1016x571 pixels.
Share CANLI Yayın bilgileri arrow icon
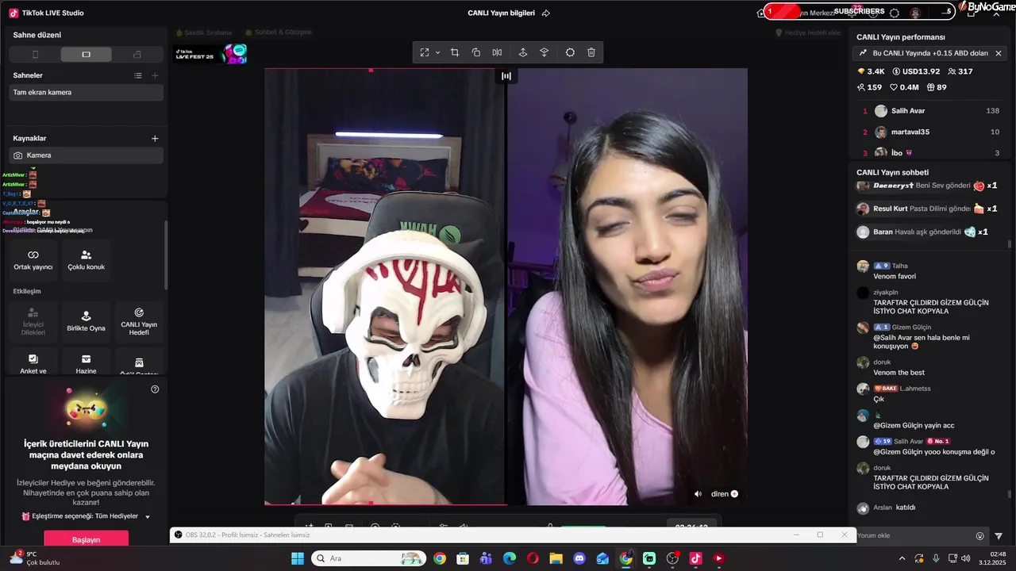click(x=546, y=13)
